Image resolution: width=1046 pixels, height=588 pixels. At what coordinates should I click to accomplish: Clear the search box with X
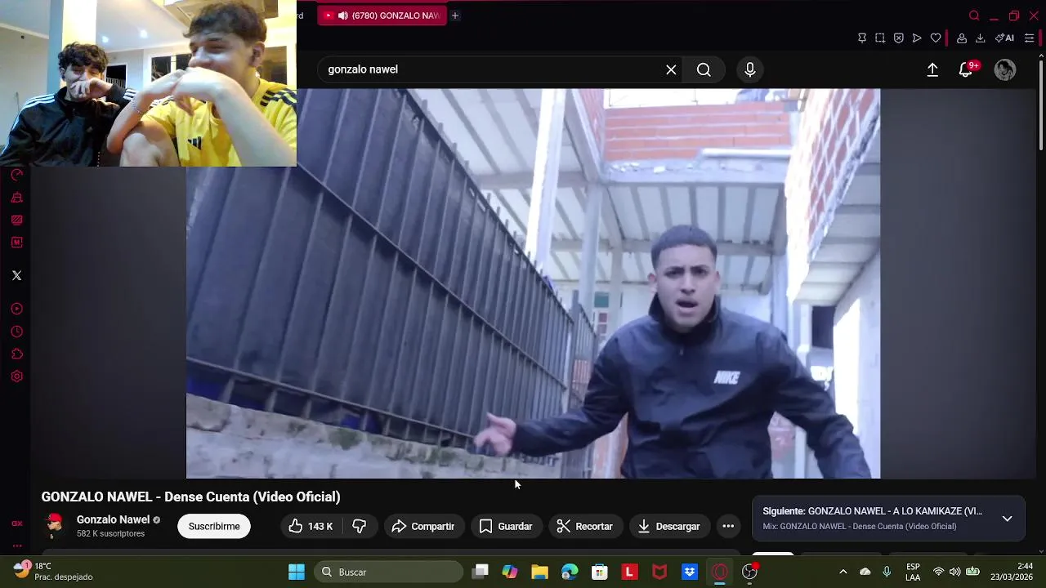671,70
